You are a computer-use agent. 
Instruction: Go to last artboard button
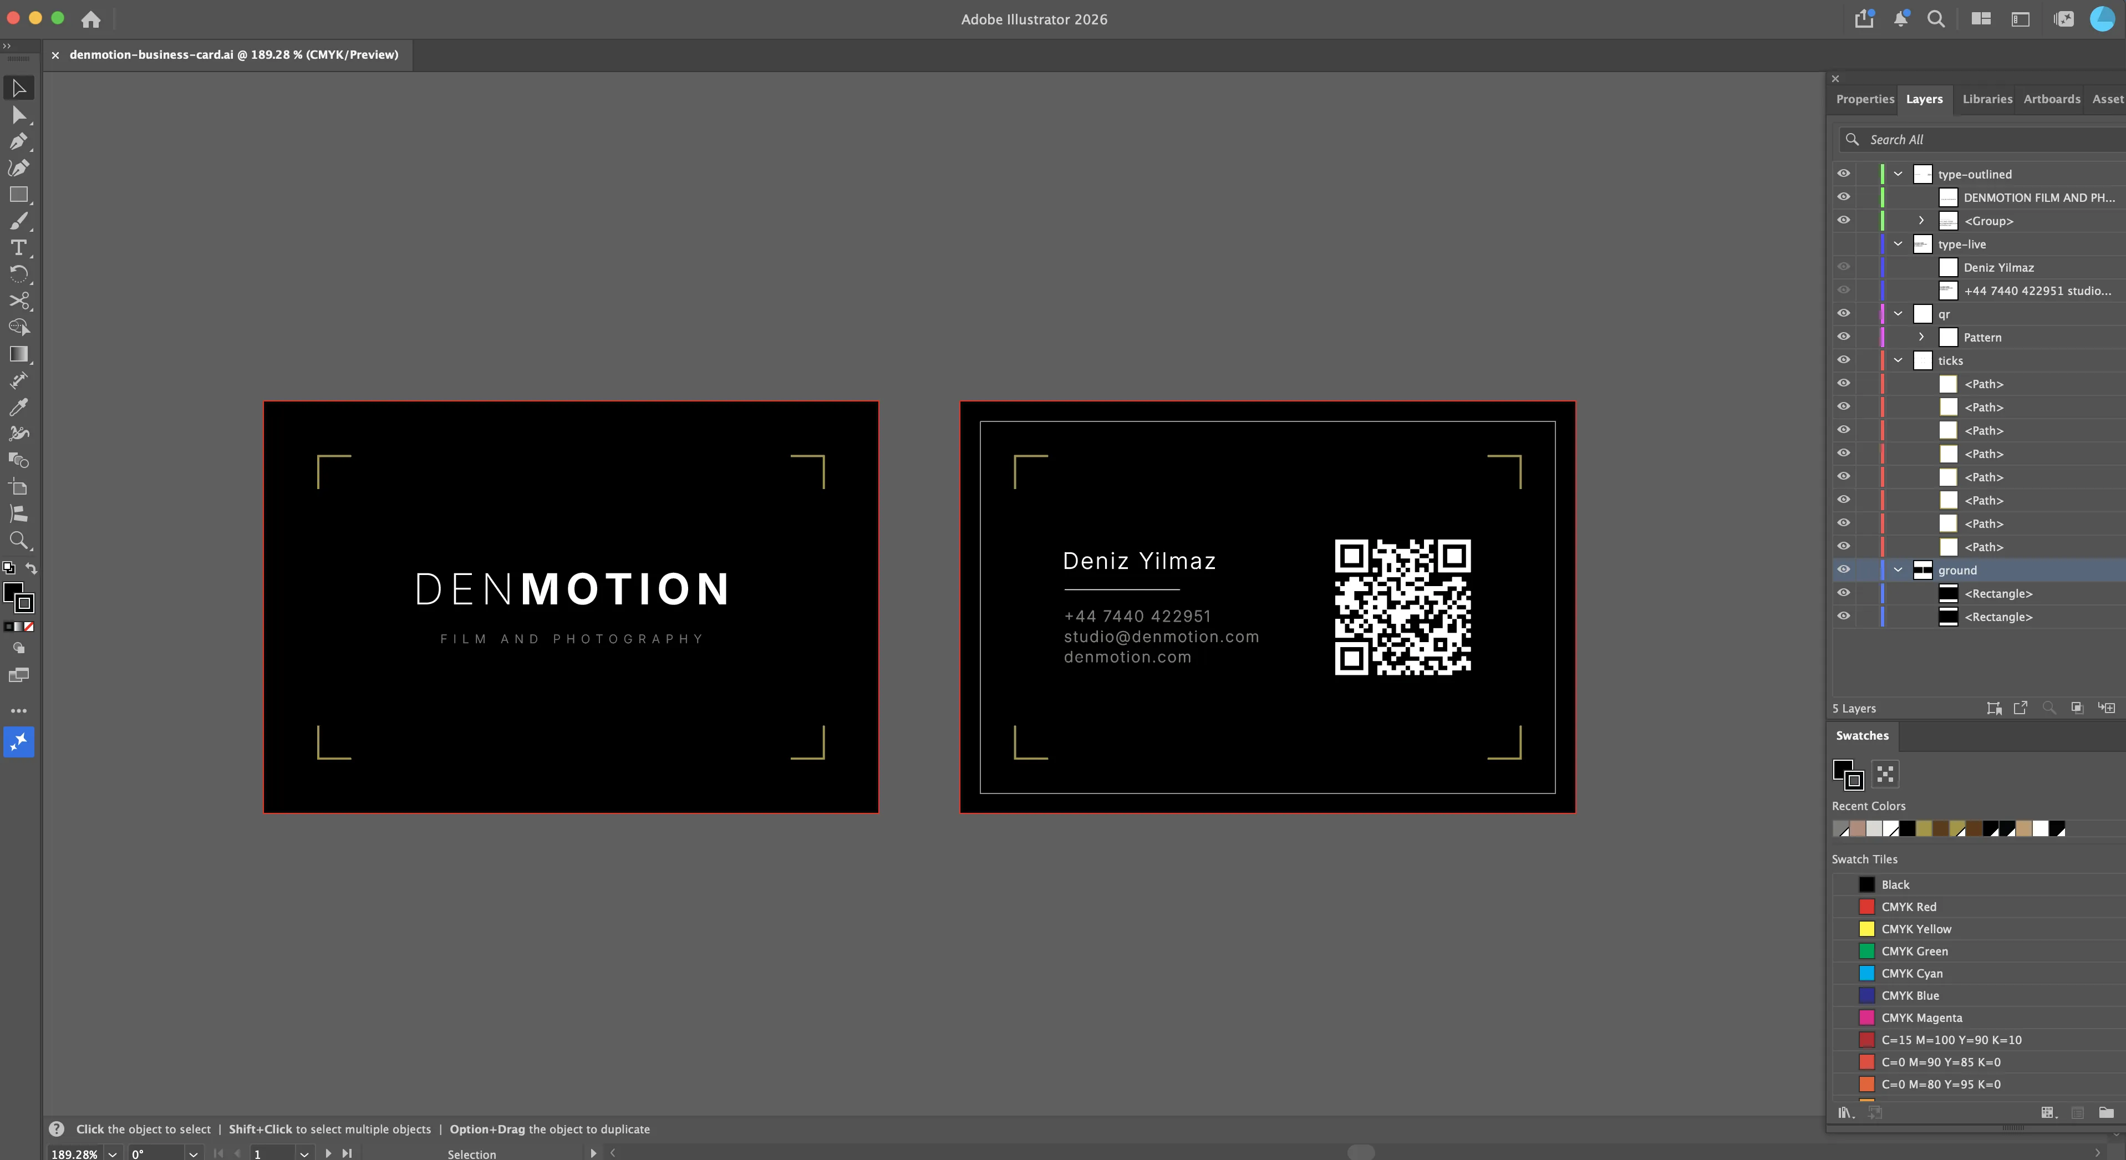point(347,1153)
